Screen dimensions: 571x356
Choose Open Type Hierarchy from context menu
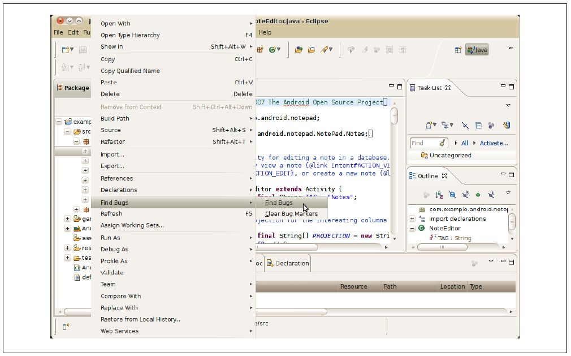click(174, 35)
